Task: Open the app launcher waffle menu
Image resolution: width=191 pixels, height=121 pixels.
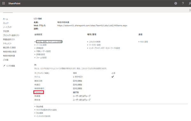Action: [x=4, y=4]
